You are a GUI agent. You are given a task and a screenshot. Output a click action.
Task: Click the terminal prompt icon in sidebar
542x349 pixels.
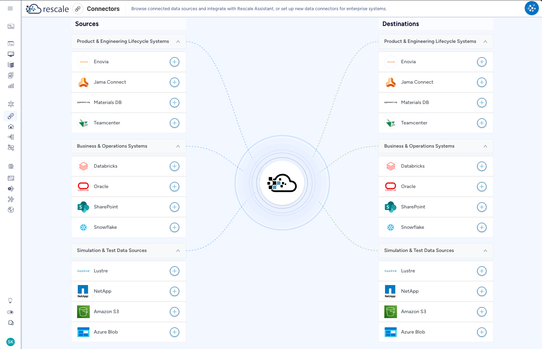11,44
